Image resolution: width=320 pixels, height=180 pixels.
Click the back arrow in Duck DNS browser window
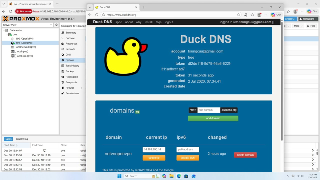tap(90, 15)
